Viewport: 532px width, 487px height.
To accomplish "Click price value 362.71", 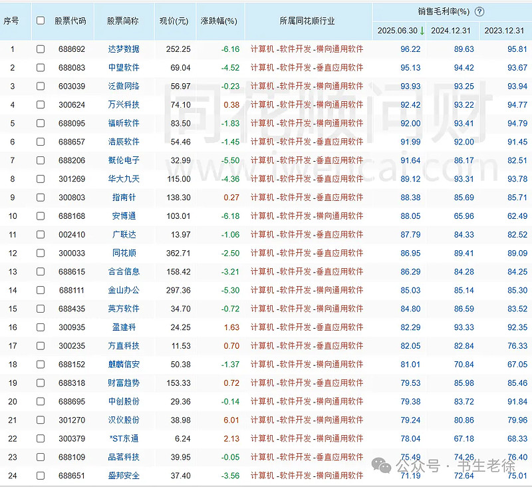I will tap(178, 253).
